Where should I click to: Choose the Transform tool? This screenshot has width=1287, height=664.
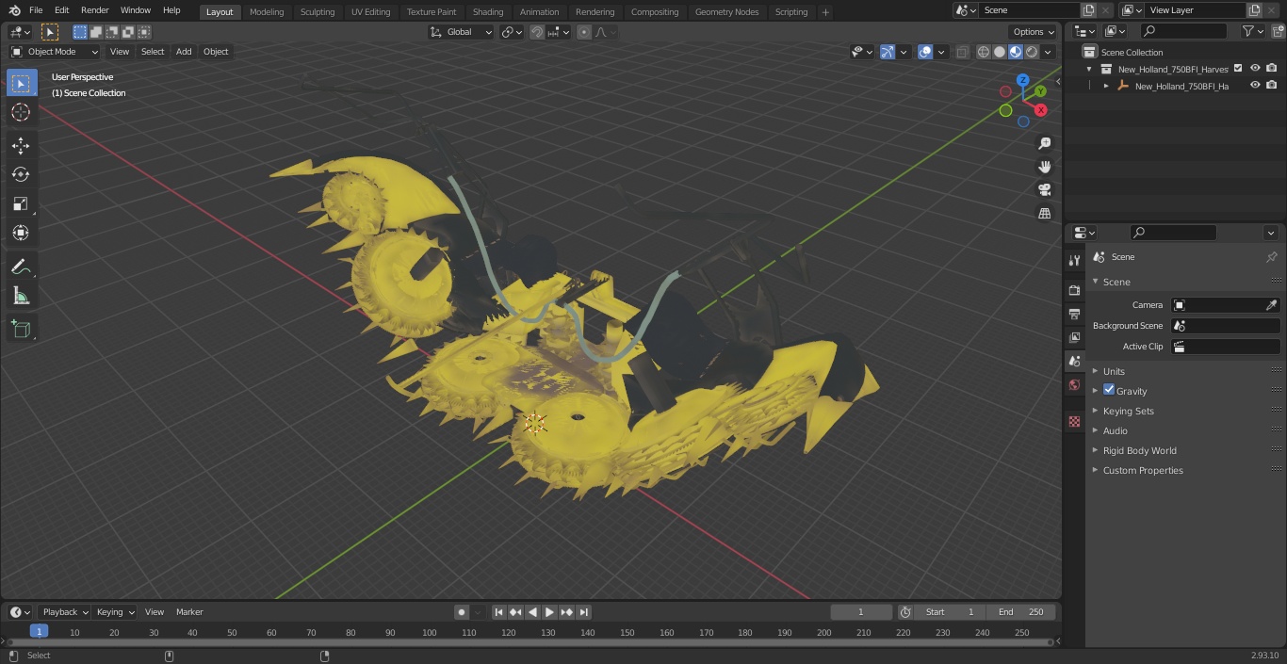coord(21,233)
